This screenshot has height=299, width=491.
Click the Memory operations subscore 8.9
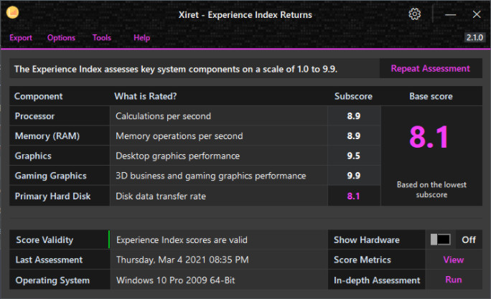pos(353,136)
